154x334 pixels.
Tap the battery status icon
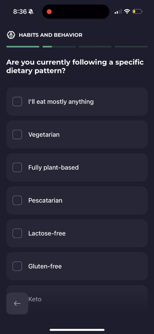pyautogui.click(x=137, y=12)
